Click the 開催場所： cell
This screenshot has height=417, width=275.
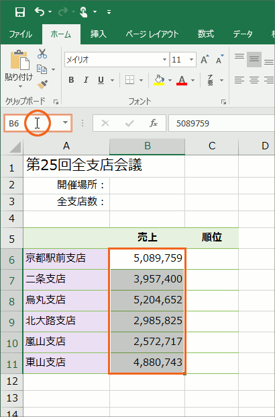pyautogui.click(x=66, y=185)
